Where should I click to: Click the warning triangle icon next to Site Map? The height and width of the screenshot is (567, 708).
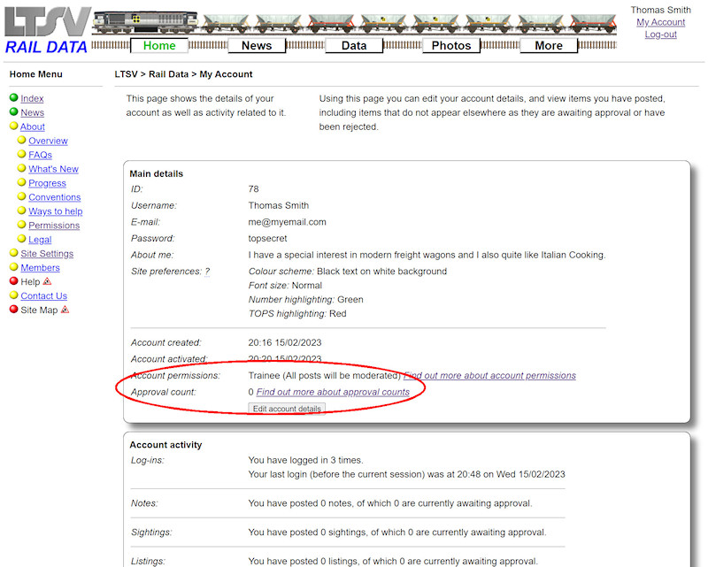65,310
